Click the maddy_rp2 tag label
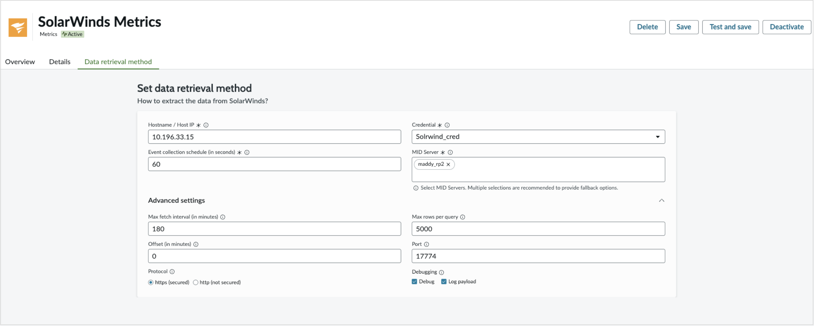The width and height of the screenshot is (814, 326). click(x=431, y=164)
